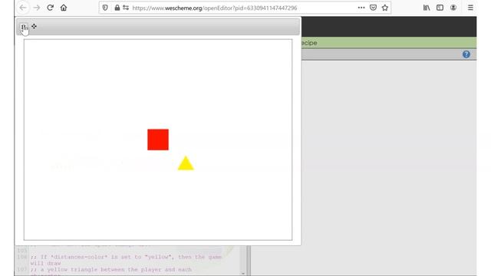
Task: Reload the page with the refresh icon
Action: click(x=50, y=8)
